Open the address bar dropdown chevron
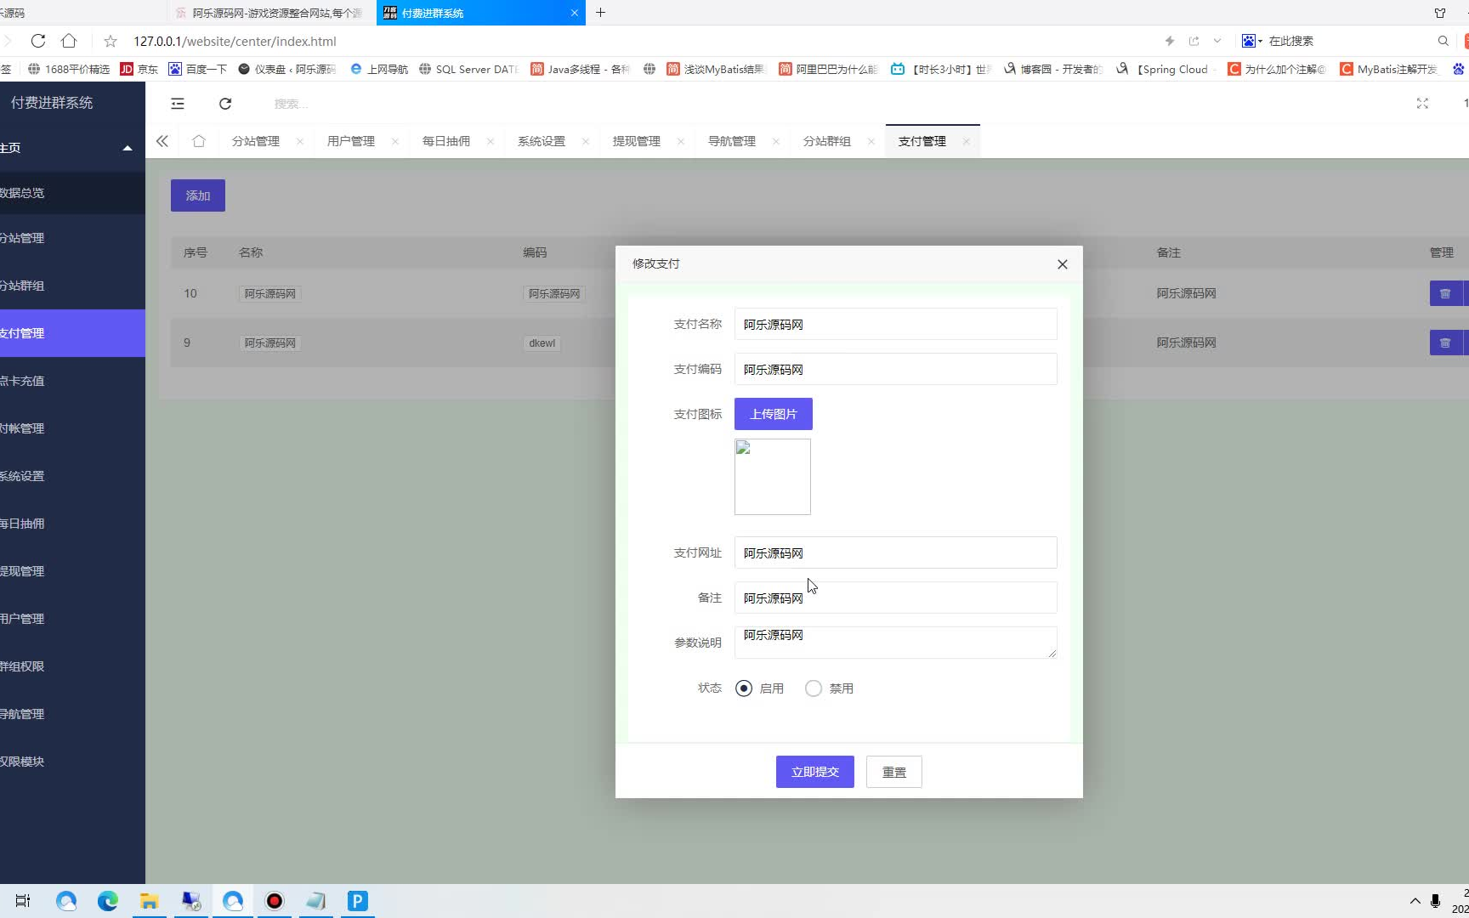This screenshot has width=1469, height=918. pyautogui.click(x=1217, y=41)
